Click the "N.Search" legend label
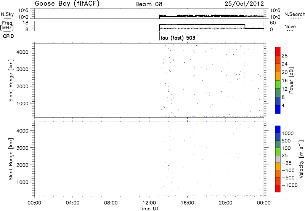Viewport: 305px width, 211px height. (x=294, y=14)
